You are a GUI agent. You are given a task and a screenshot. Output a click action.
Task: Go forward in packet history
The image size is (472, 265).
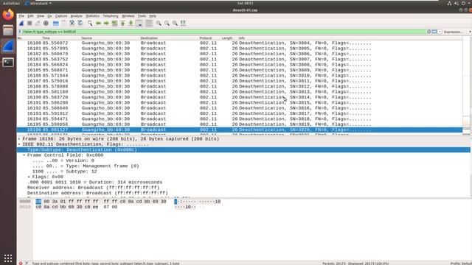click(x=106, y=23)
